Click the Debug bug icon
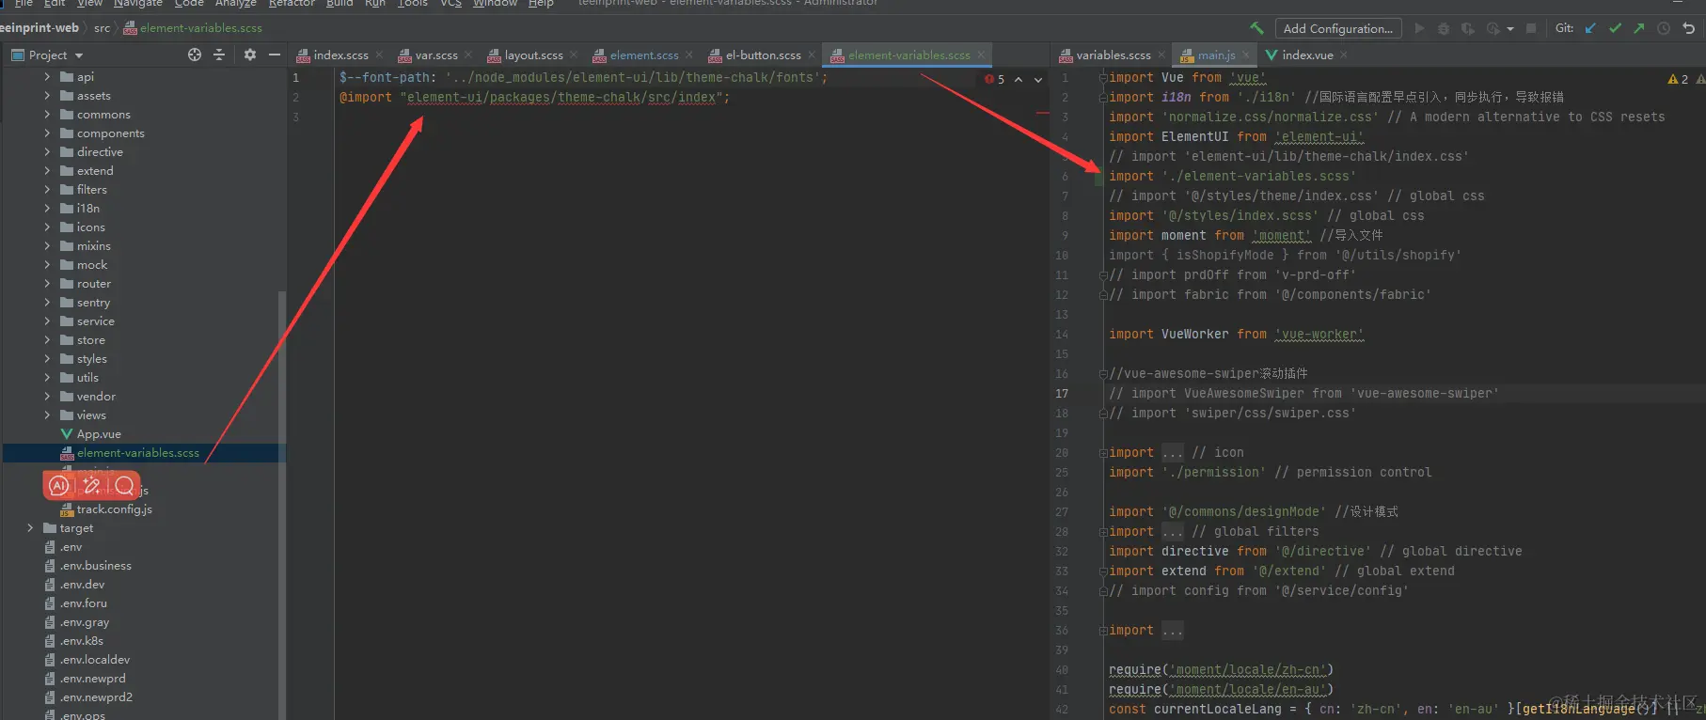Screen dimensions: 1706x720 pos(1444,28)
